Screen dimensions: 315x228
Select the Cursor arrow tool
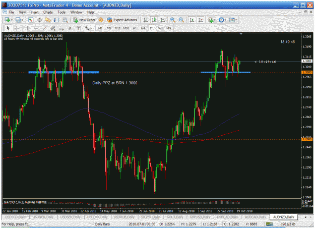click(x=8, y=28)
